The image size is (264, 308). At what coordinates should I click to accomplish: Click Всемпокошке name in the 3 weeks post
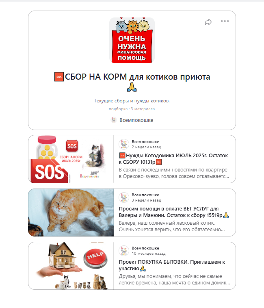coord(145,195)
